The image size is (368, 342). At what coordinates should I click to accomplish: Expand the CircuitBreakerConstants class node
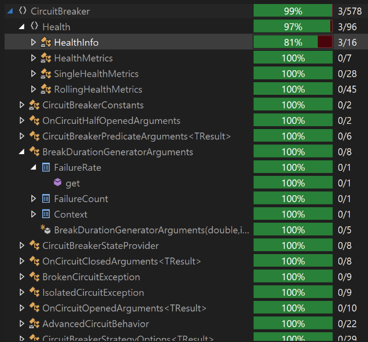tap(22, 105)
